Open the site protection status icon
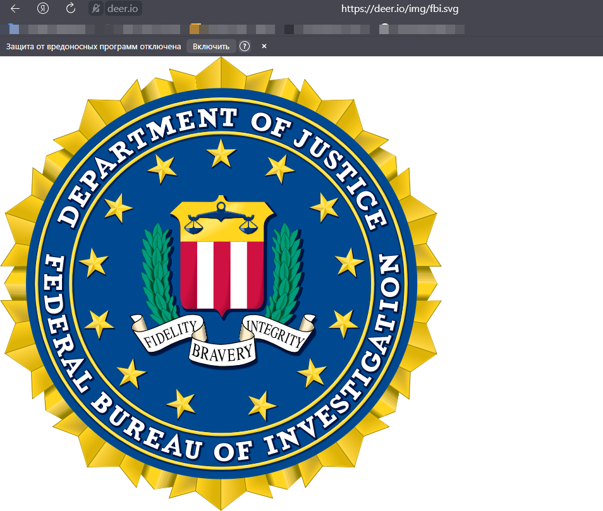Image resolution: width=603 pixels, height=511 pixels. point(95,8)
